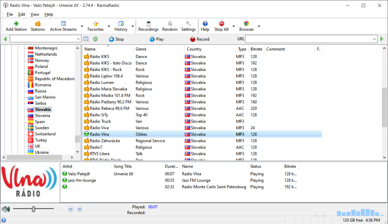
Task: Open the URL combo box dropdown
Action: (x=374, y=39)
